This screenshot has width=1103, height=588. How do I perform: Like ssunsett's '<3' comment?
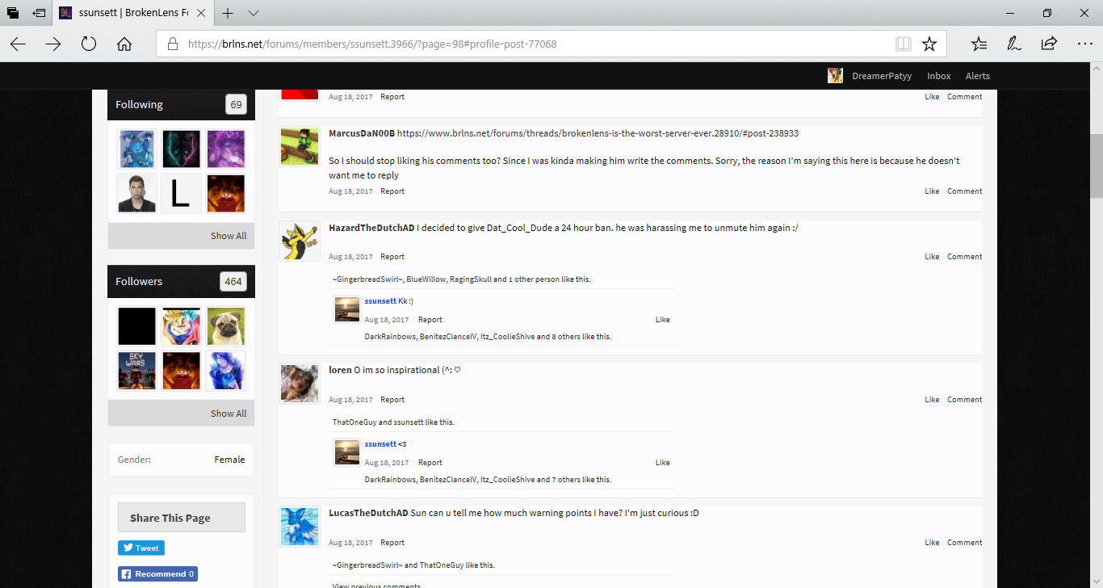click(663, 463)
